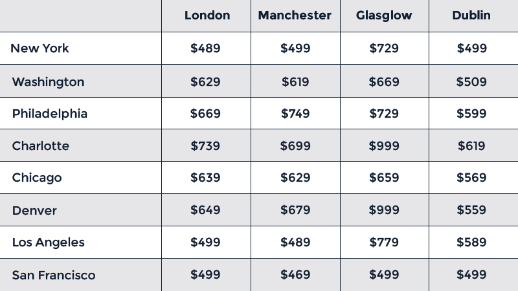Click Chicago to Glasglow $659 price

tap(384, 178)
